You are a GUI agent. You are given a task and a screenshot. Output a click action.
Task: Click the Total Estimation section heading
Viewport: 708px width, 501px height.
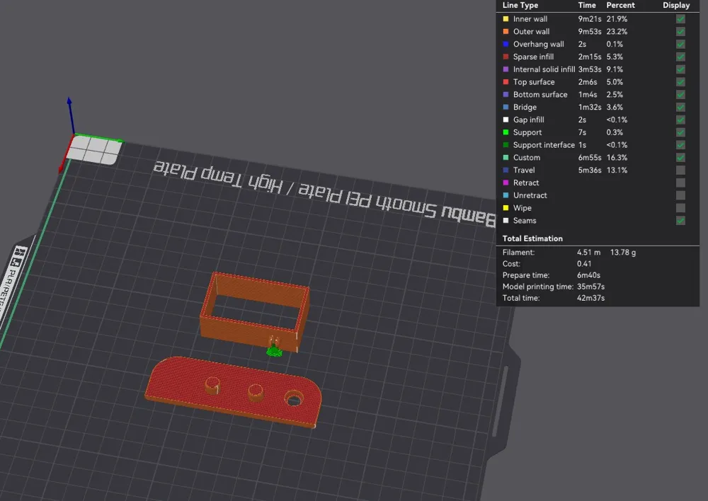click(532, 239)
